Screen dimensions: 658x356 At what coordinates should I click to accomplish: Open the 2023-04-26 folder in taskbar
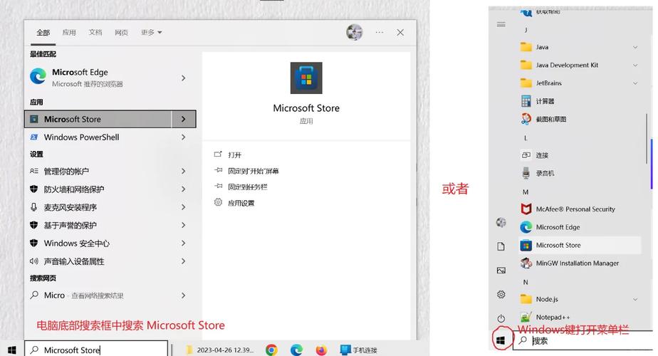point(219,350)
